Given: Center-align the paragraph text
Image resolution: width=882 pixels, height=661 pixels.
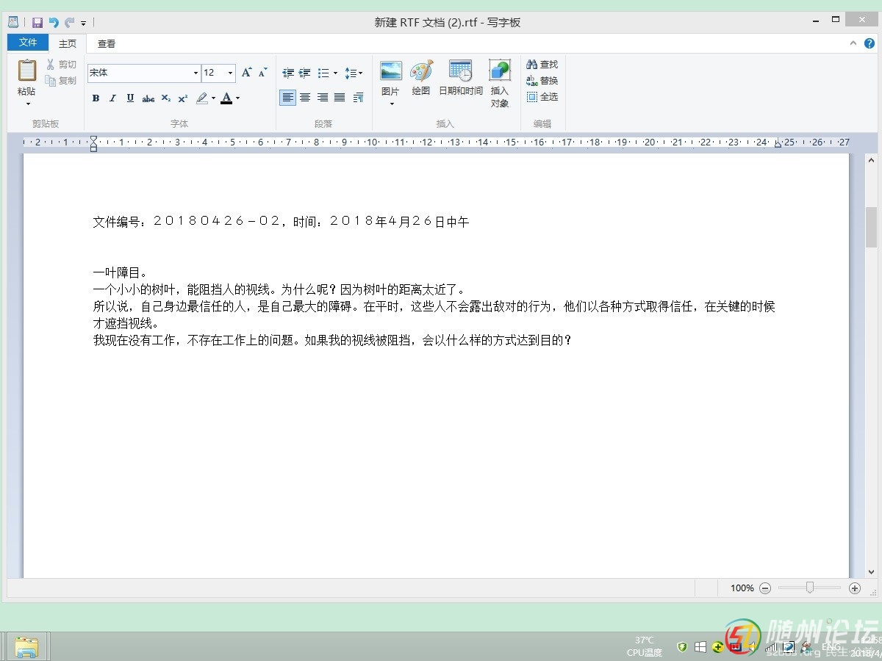Looking at the screenshot, I should 305,98.
